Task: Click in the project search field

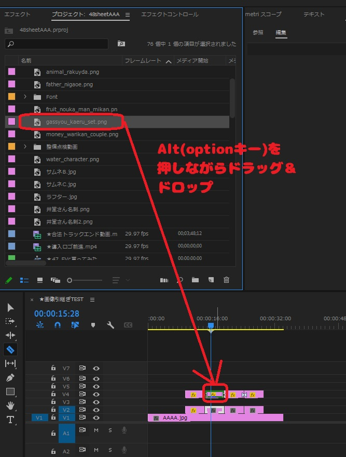Action: click(x=57, y=44)
